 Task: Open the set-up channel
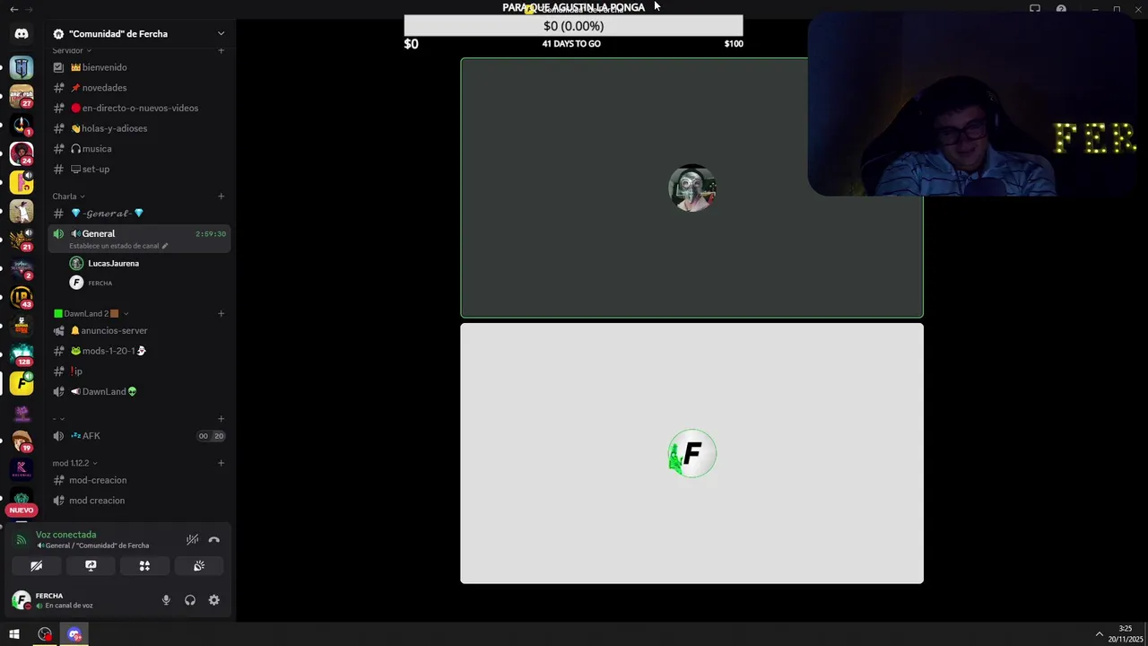[139, 169]
